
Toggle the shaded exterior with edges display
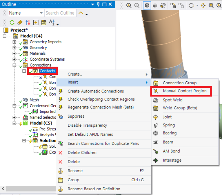(x=147, y=5)
